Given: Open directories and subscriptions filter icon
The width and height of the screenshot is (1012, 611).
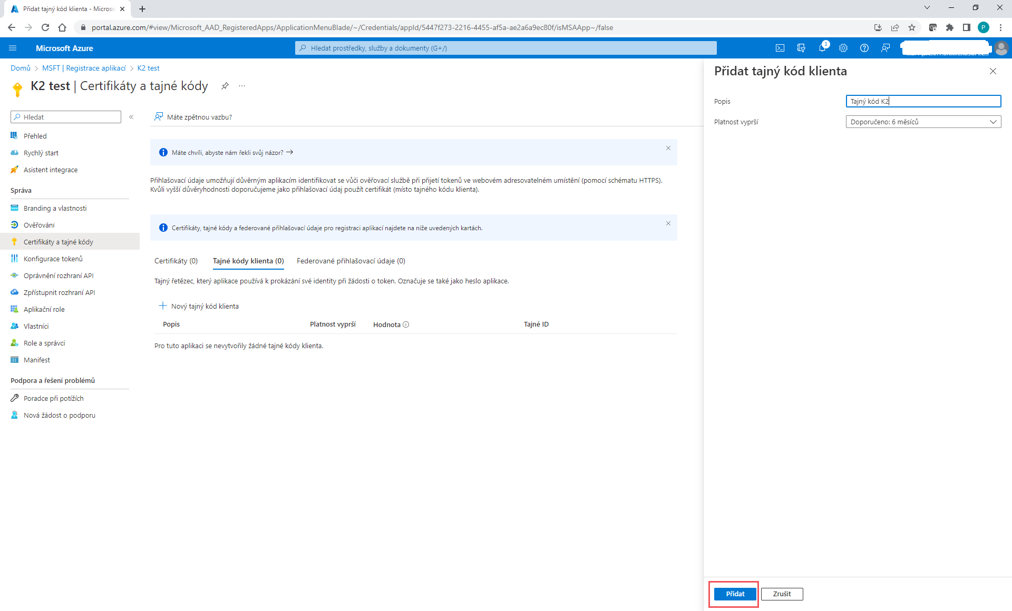Looking at the screenshot, I should [x=801, y=48].
